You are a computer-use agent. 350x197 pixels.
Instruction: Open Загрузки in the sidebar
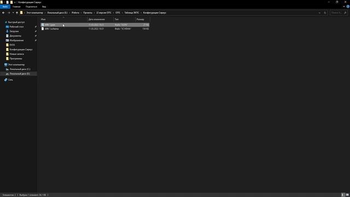[14, 32]
